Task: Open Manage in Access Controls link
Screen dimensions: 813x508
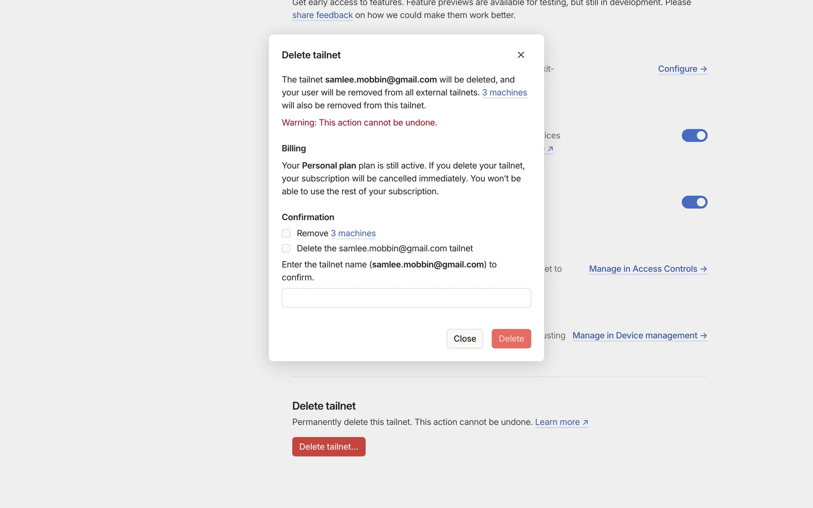Action: click(643, 269)
